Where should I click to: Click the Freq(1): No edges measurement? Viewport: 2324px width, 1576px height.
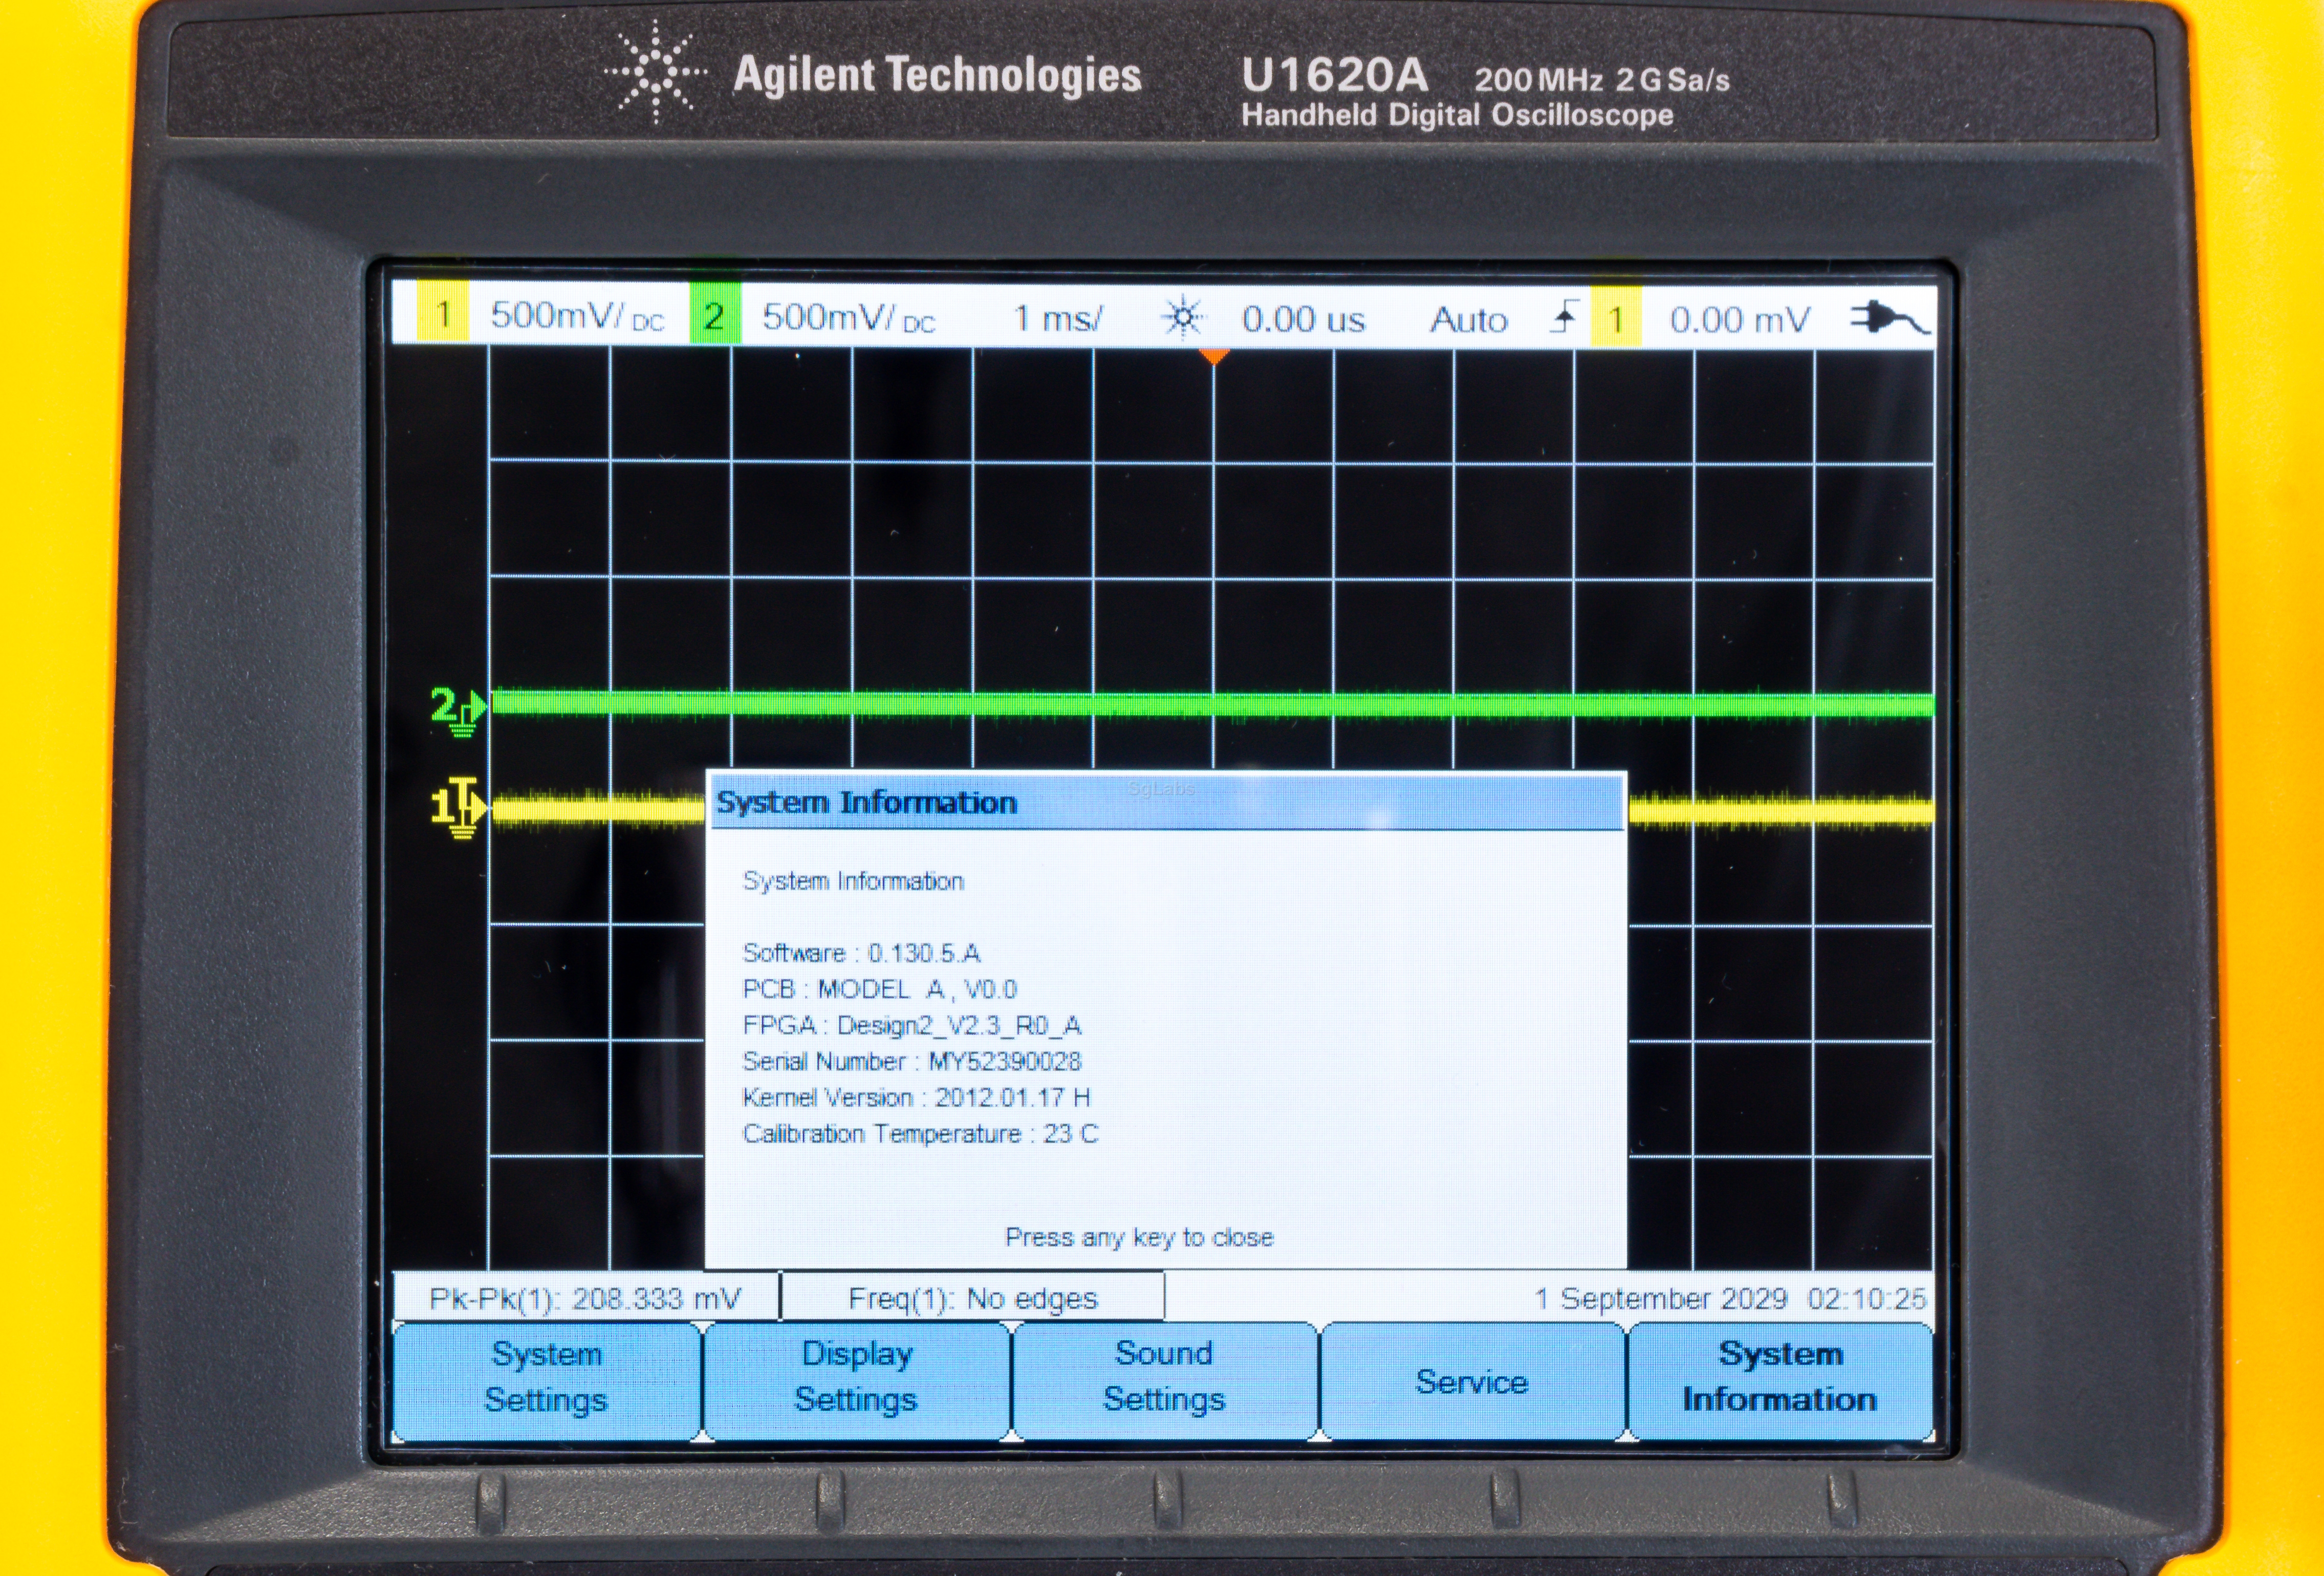(x=972, y=1298)
